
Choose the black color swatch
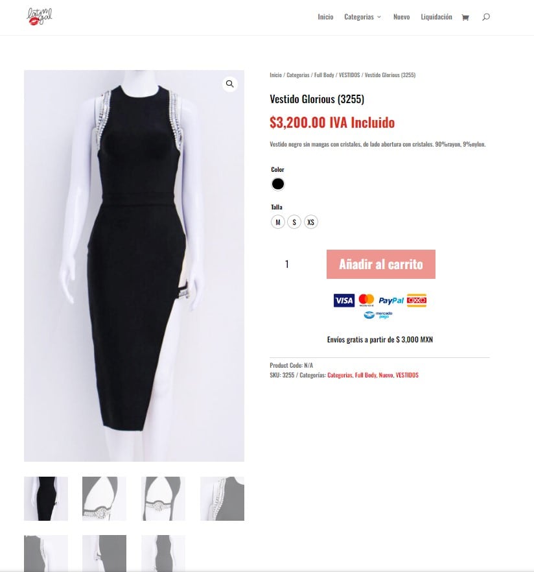tap(278, 184)
